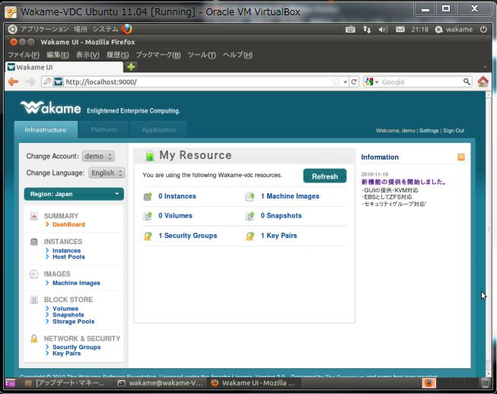
Task: Open the network connections indicator
Action: coord(367,30)
